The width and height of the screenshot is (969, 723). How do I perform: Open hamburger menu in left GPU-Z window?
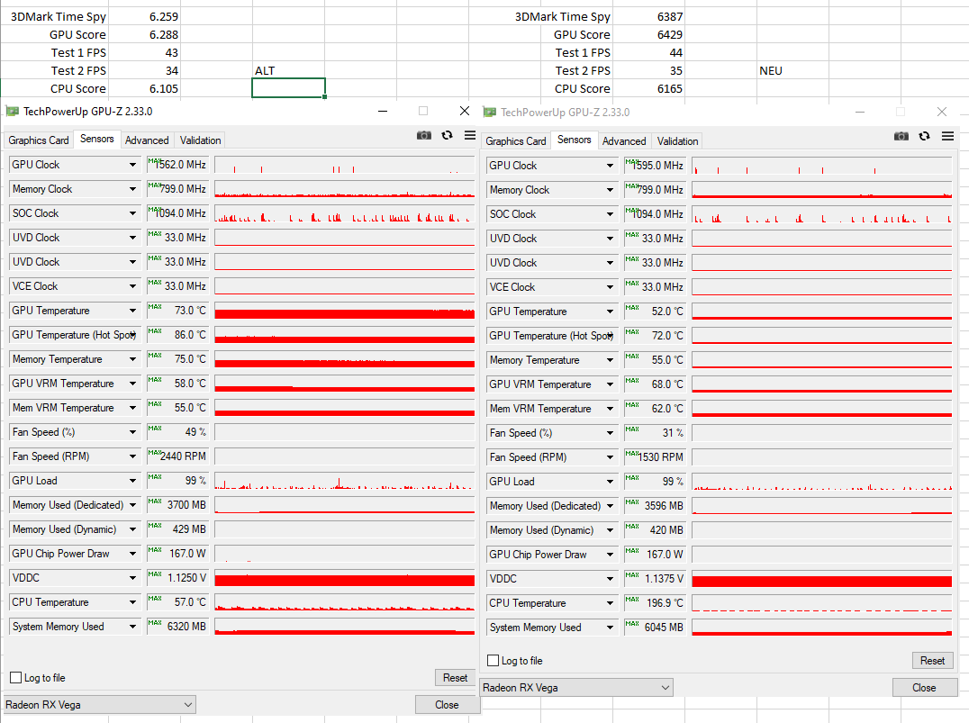pos(470,135)
